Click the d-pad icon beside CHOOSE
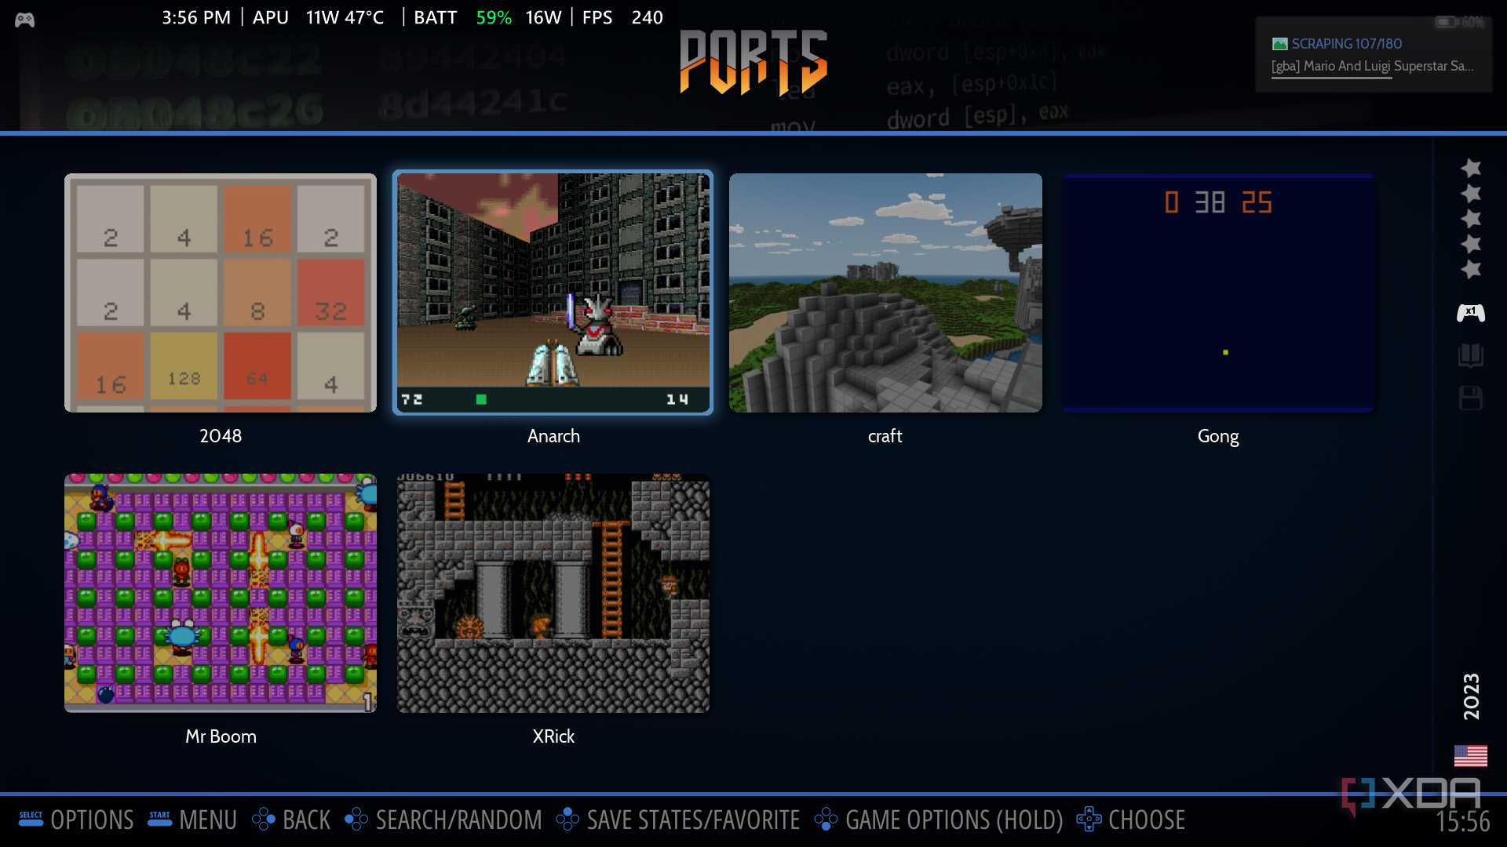Image resolution: width=1507 pixels, height=847 pixels. pyautogui.click(x=1089, y=820)
